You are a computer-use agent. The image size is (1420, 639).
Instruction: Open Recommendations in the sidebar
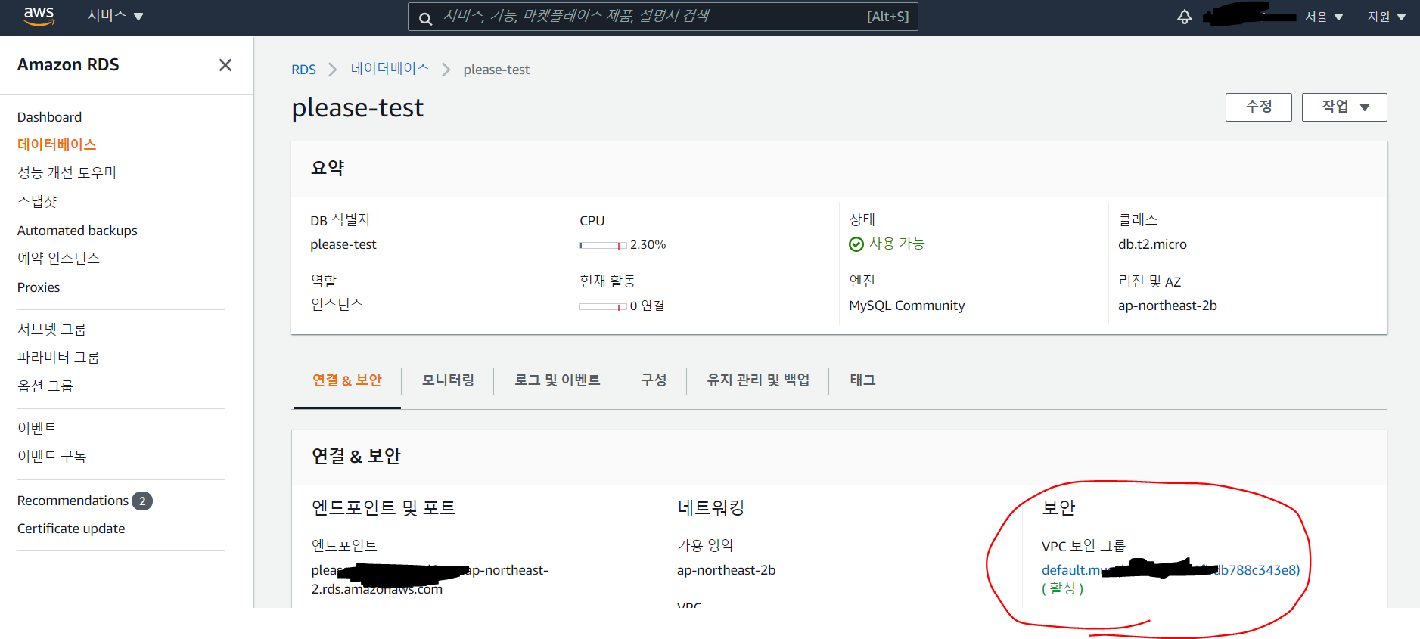(73, 501)
